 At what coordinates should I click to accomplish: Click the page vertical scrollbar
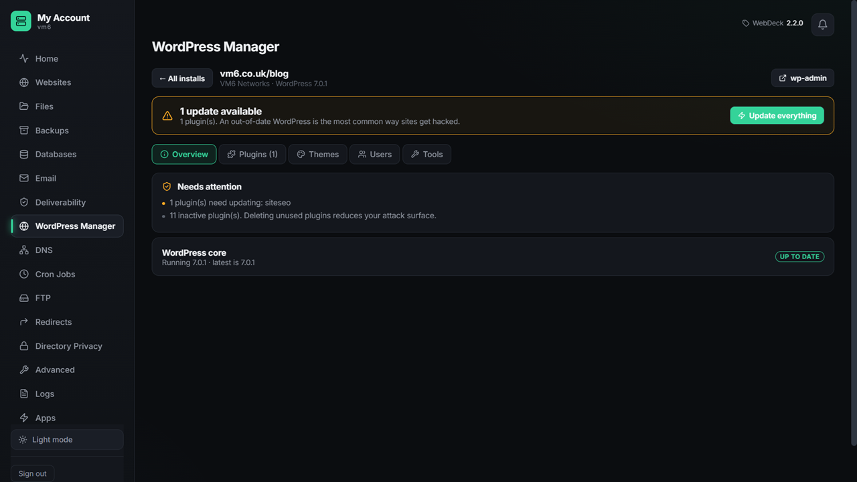click(x=853, y=223)
